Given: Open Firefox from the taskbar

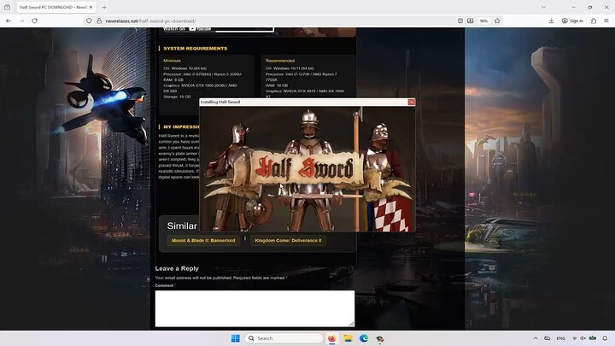Looking at the screenshot, I should pyautogui.click(x=332, y=338).
